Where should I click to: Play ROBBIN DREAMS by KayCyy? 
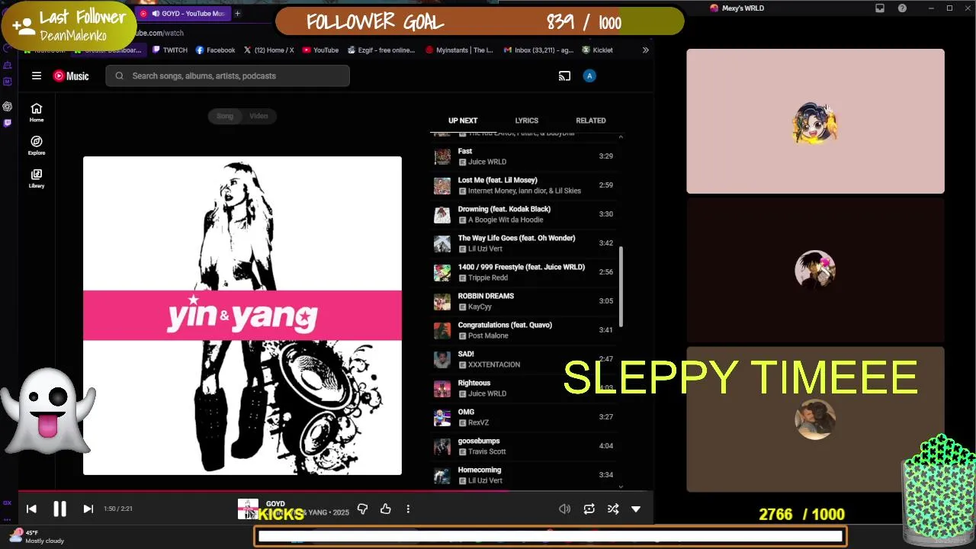[x=525, y=301]
